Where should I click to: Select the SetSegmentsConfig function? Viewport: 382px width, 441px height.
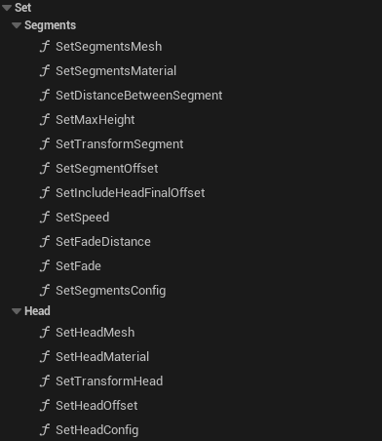click(111, 291)
